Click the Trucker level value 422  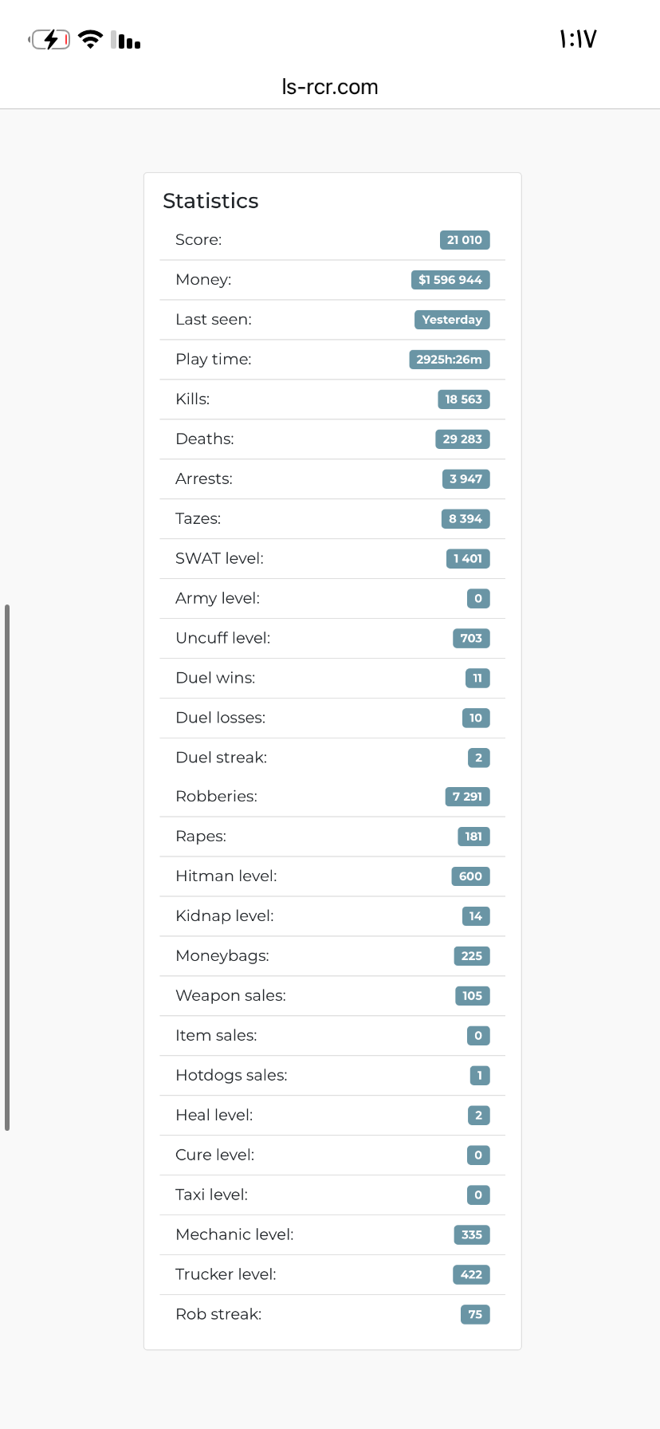pyautogui.click(x=471, y=1274)
